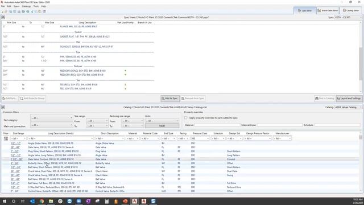This screenshot has width=364, height=205.
Task: Open Pressure Class filter showing 300
Action: [x=200, y=138]
